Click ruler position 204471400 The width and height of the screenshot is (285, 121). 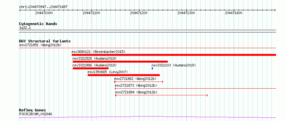[x=233, y=13]
